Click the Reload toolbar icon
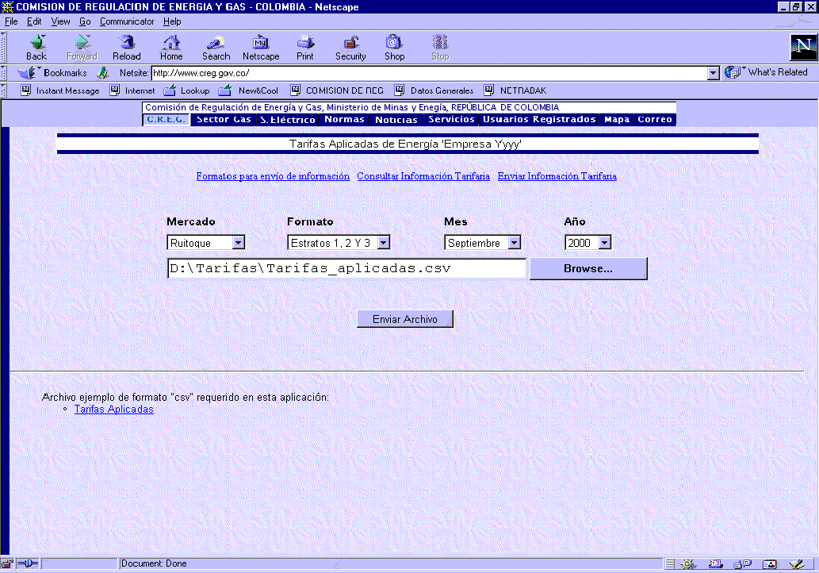 click(126, 48)
